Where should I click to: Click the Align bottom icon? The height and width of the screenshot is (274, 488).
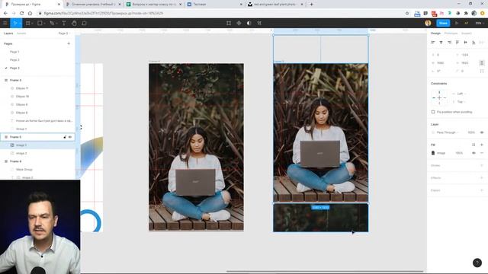coord(474,43)
